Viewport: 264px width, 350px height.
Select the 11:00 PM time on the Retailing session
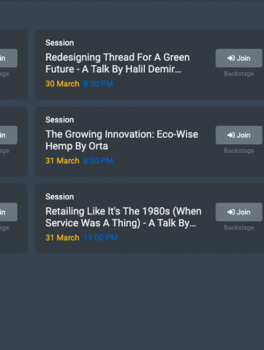(101, 238)
